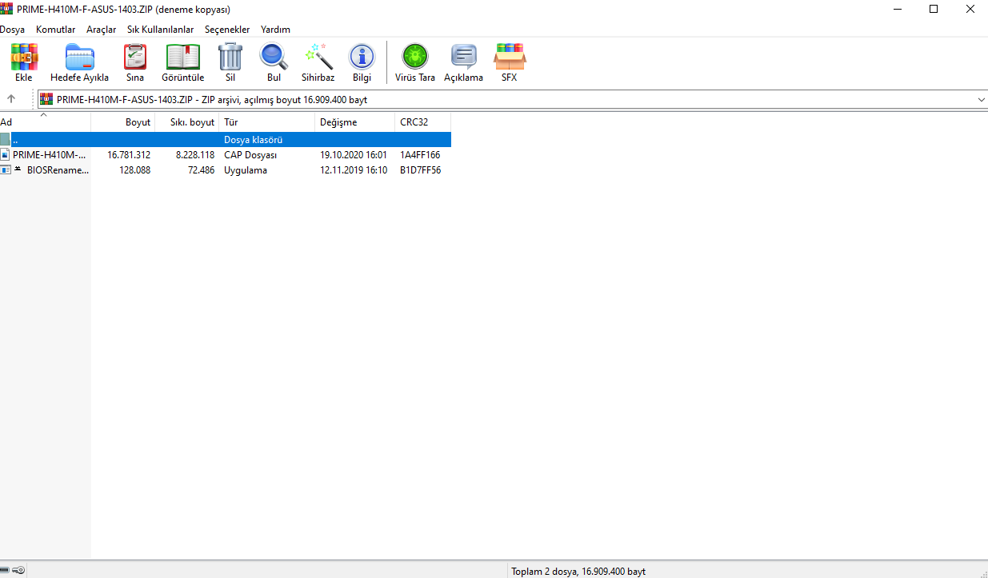Viewport: 988px width, 578px height.
Task: Click the CAP Dosyası type cell
Action: pyautogui.click(x=250, y=154)
